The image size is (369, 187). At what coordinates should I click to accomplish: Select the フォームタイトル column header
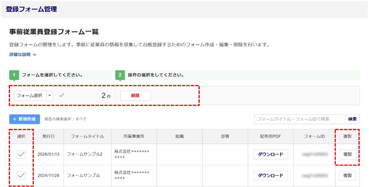pos(87,136)
